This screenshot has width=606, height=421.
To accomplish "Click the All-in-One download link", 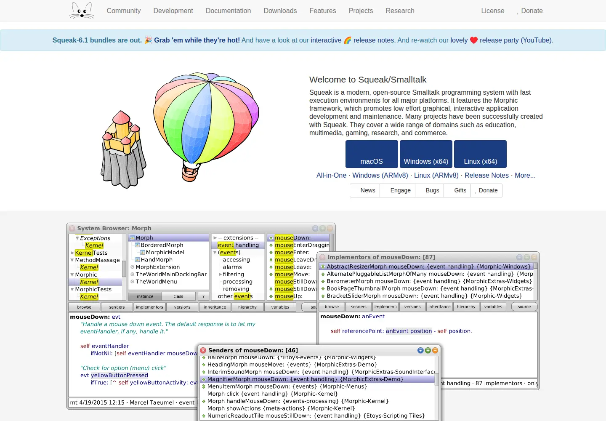I will [331, 176].
